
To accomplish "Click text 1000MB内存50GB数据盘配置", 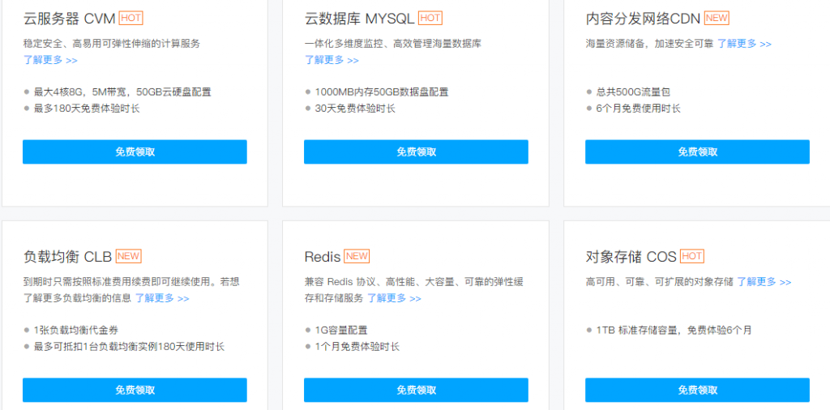I will (382, 92).
